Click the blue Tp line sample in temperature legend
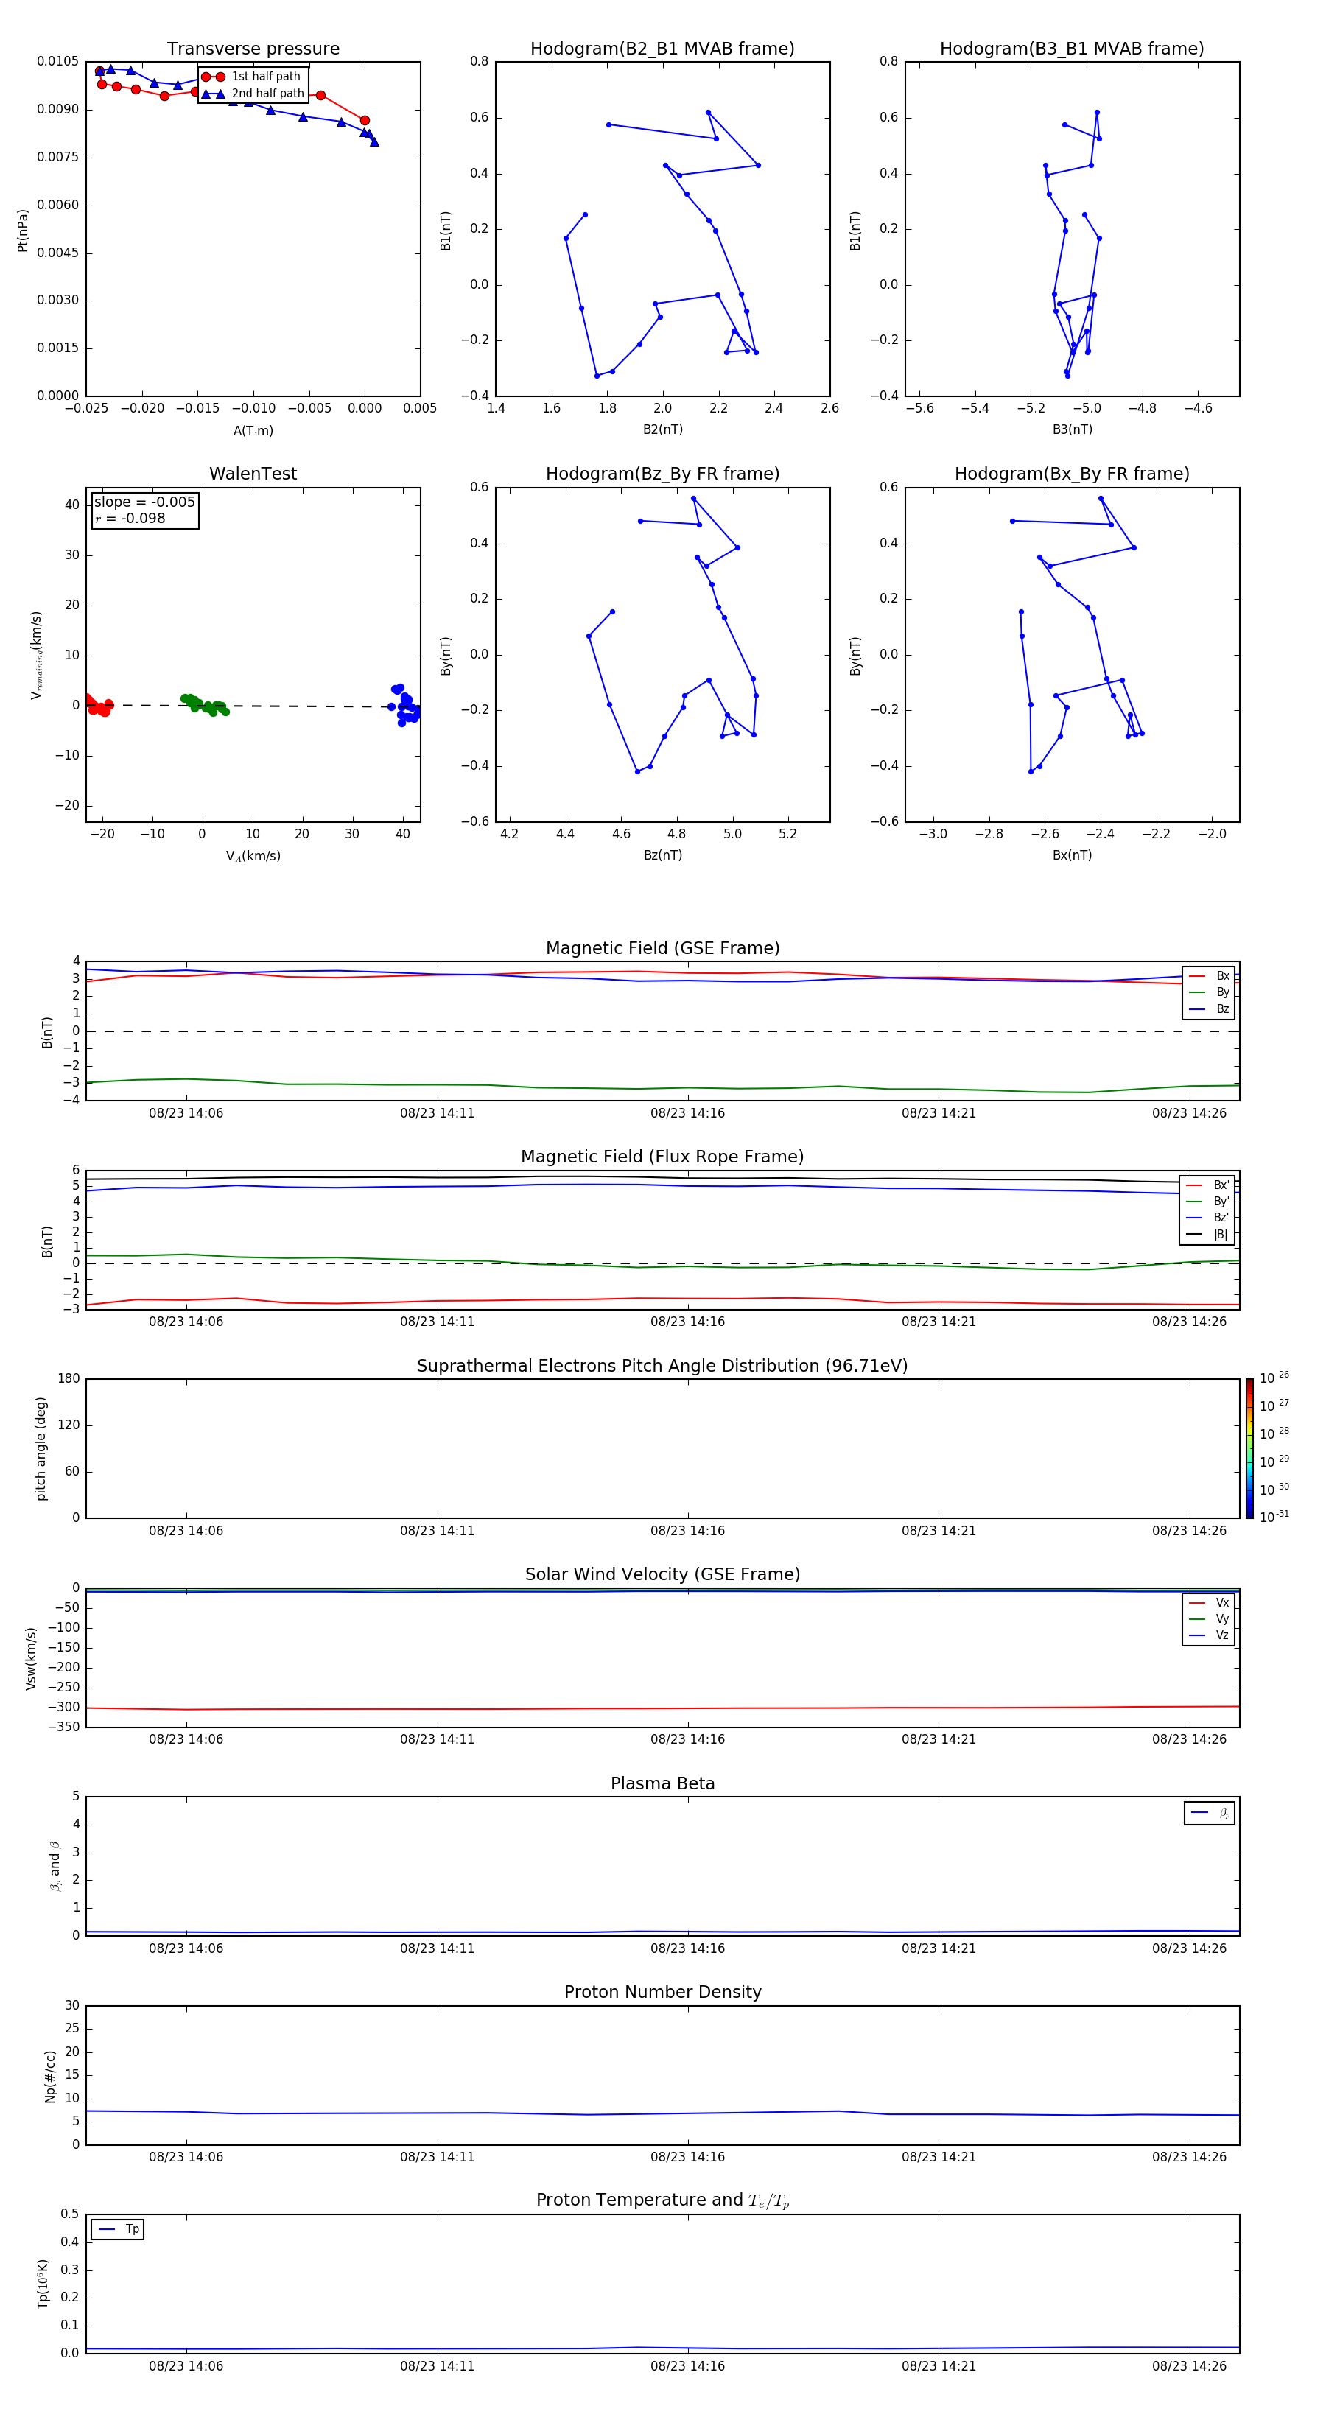Screen dimensions: 1326x2431 pos(107,2229)
